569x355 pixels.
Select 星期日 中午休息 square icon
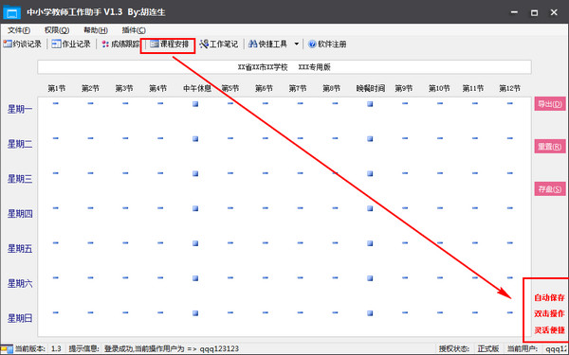coord(195,313)
